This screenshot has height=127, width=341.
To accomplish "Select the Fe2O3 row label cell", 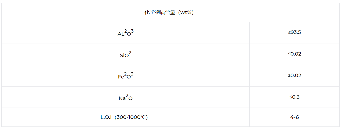I will [125, 76].
